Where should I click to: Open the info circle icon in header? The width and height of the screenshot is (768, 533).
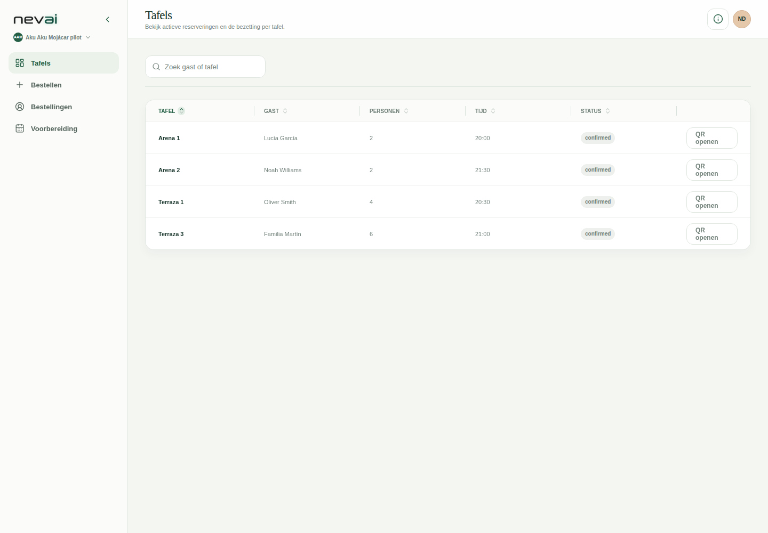(x=718, y=19)
